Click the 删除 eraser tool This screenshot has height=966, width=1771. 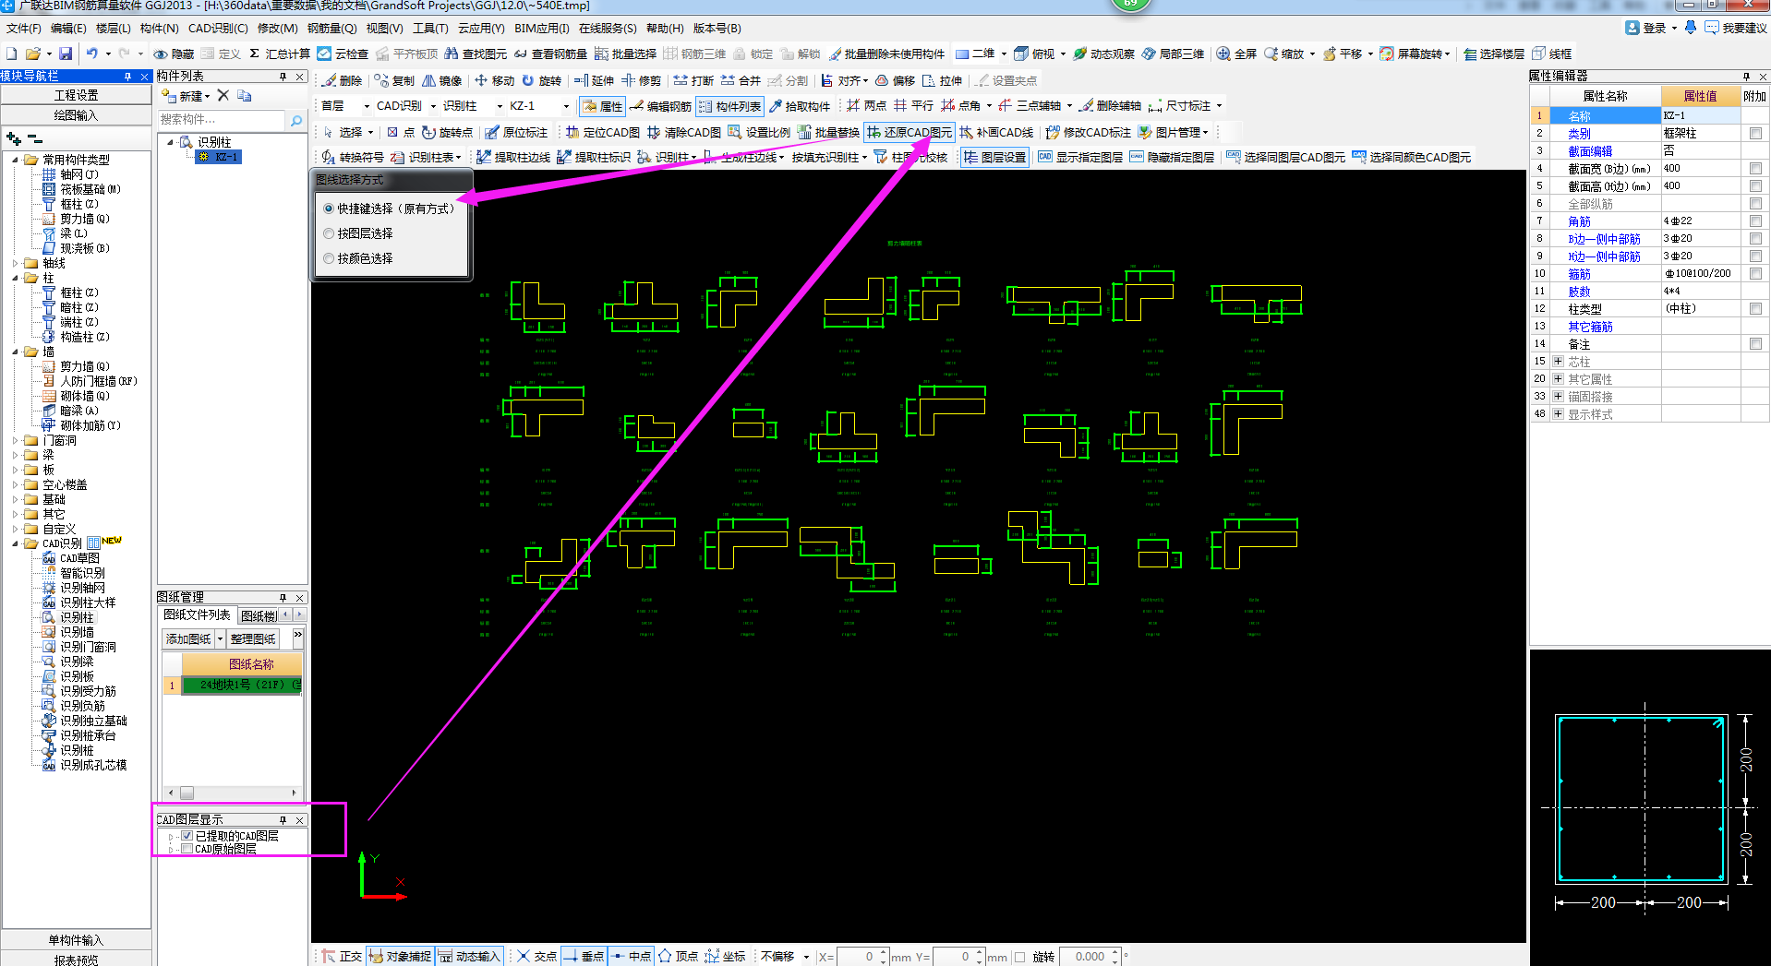tap(343, 80)
